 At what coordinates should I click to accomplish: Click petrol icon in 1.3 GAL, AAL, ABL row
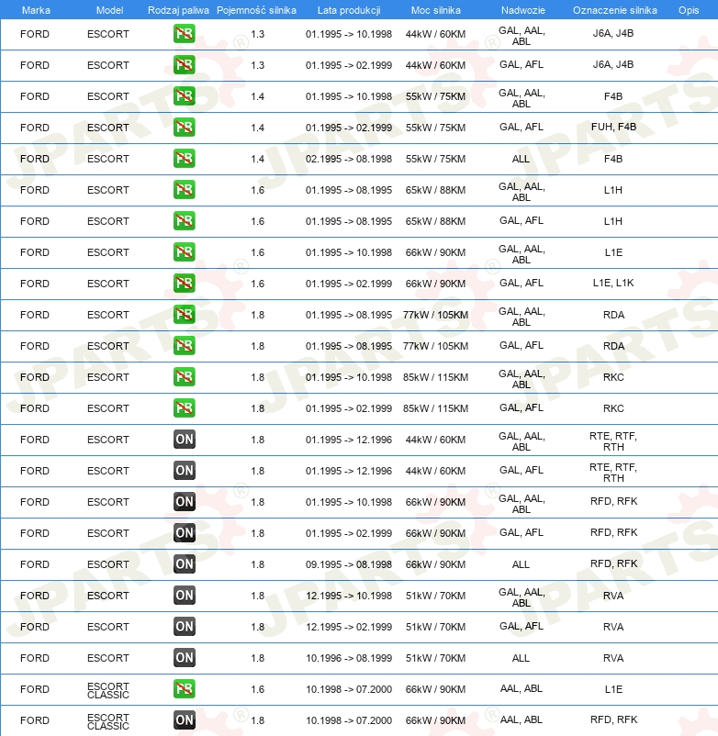pos(184,34)
